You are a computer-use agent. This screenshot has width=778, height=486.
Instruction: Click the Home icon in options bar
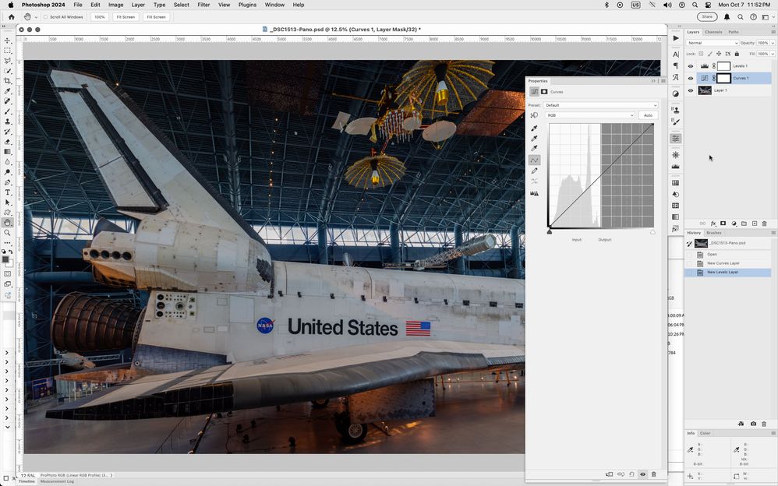point(12,17)
